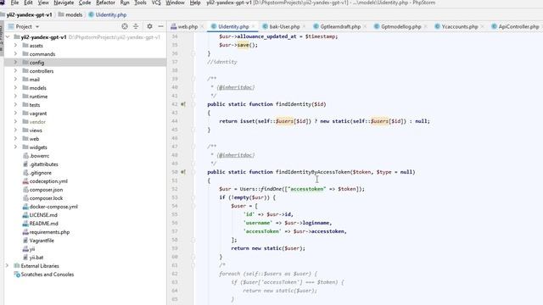543x305 pixels.
Task: Click the gutter icon next to findIdentityByAccessToken
Action: pyautogui.click(x=183, y=172)
